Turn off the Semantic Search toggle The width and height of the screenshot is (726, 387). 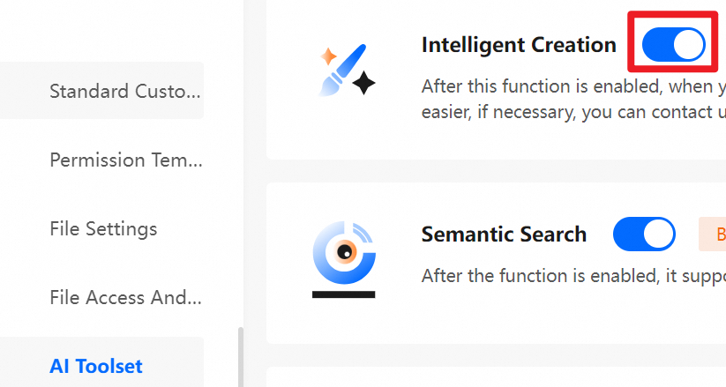coord(644,234)
